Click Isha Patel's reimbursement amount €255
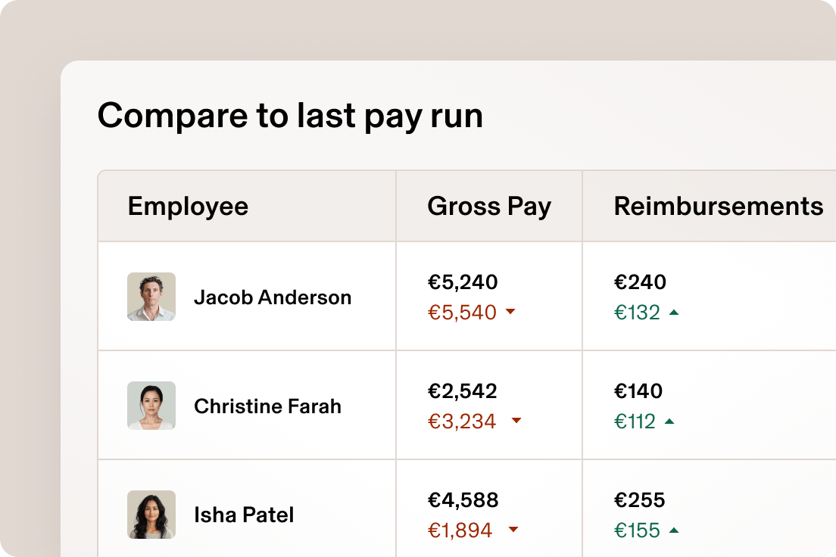 tap(638, 499)
